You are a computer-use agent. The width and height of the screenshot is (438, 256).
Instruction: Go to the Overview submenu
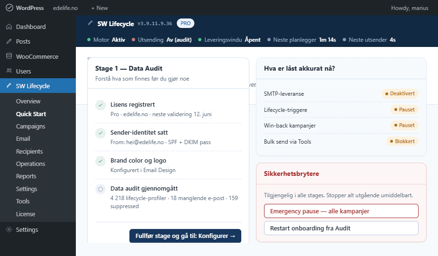point(28,101)
